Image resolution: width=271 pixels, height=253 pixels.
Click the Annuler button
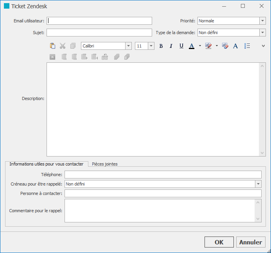coord(251,242)
